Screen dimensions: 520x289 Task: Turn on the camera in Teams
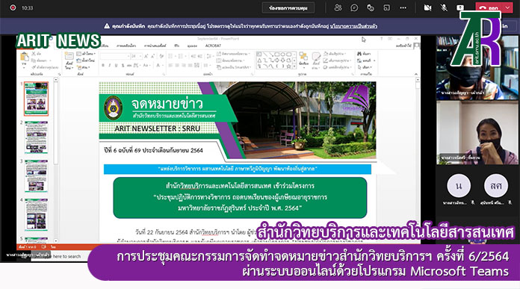click(x=428, y=8)
